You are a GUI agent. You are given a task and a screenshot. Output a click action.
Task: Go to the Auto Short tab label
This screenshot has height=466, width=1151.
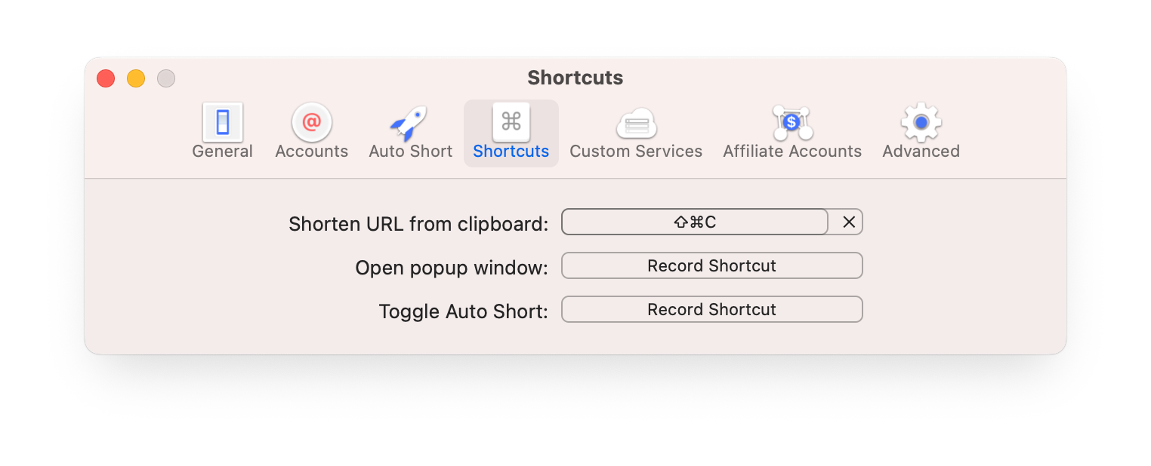pyautogui.click(x=411, y=152)
